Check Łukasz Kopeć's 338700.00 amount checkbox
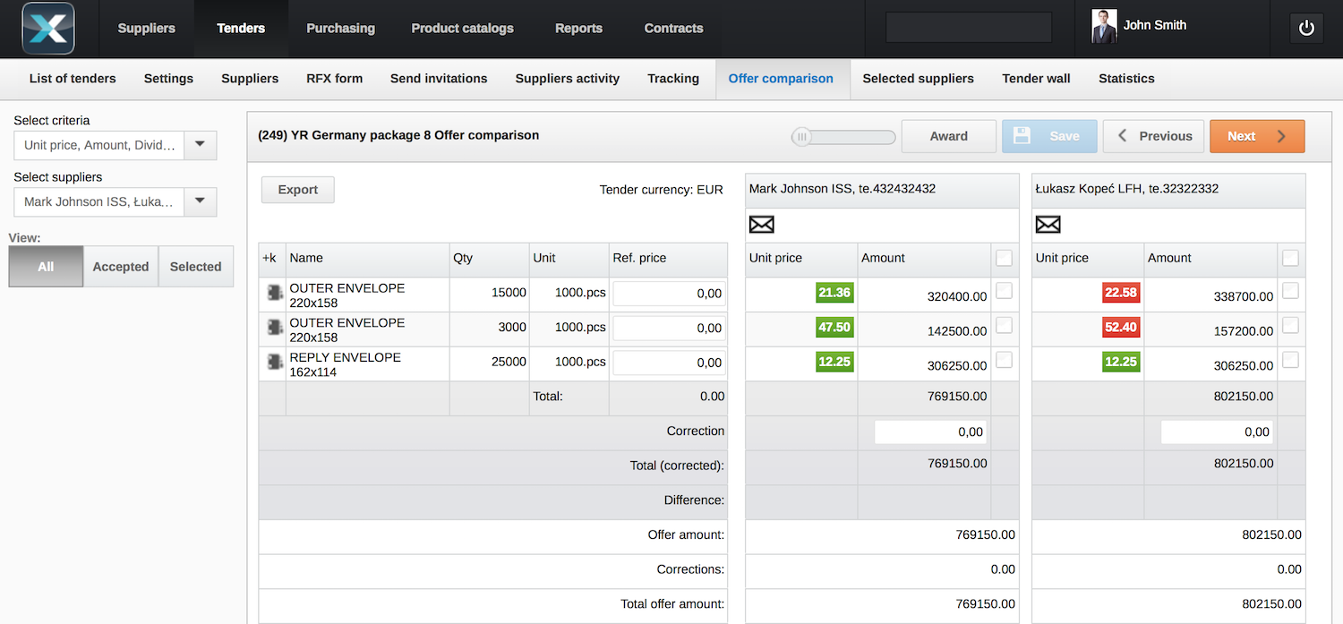 coord(1290,291)
